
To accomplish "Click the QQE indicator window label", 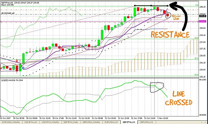I will (x=12, y=80).
